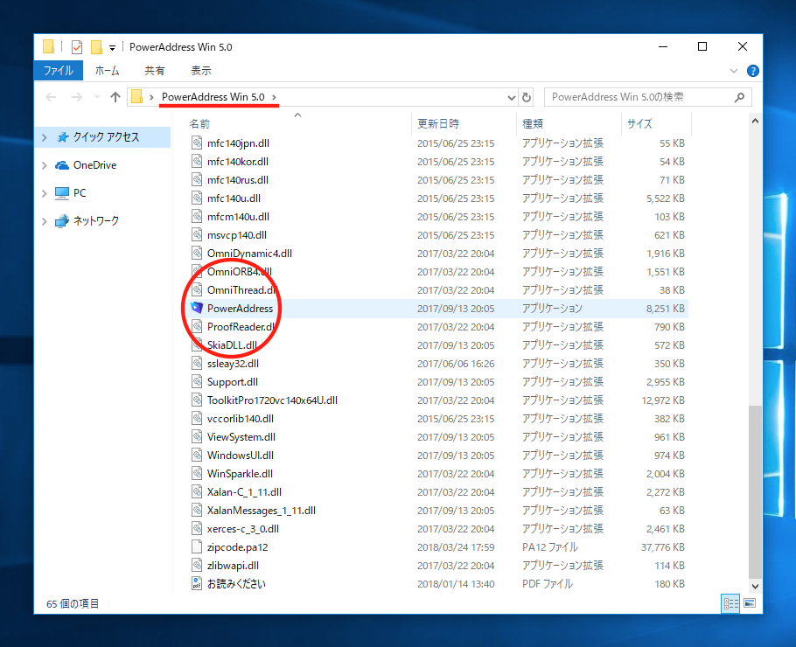Select the WinSparkle.dll file name

[240, 474]
